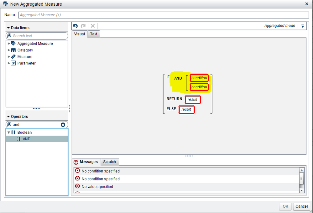Image resolution: width=313 pixels, height=213 pixels.
Task: Click the Boolean group icon
Action: [x=13, y=132]
